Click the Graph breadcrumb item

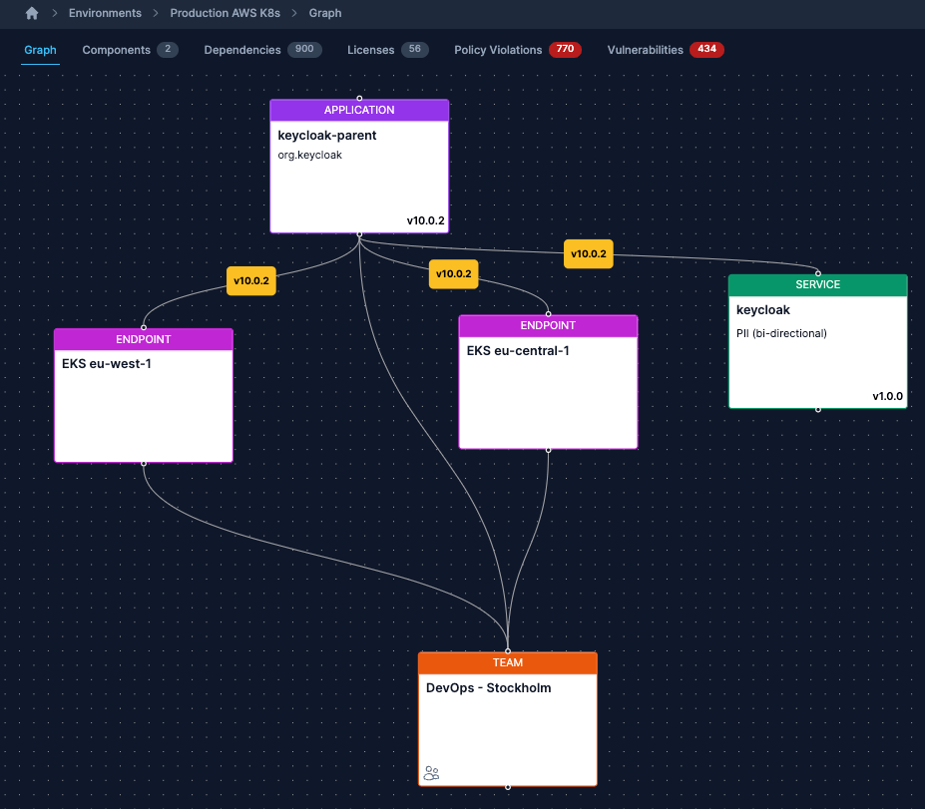point(325,13)
